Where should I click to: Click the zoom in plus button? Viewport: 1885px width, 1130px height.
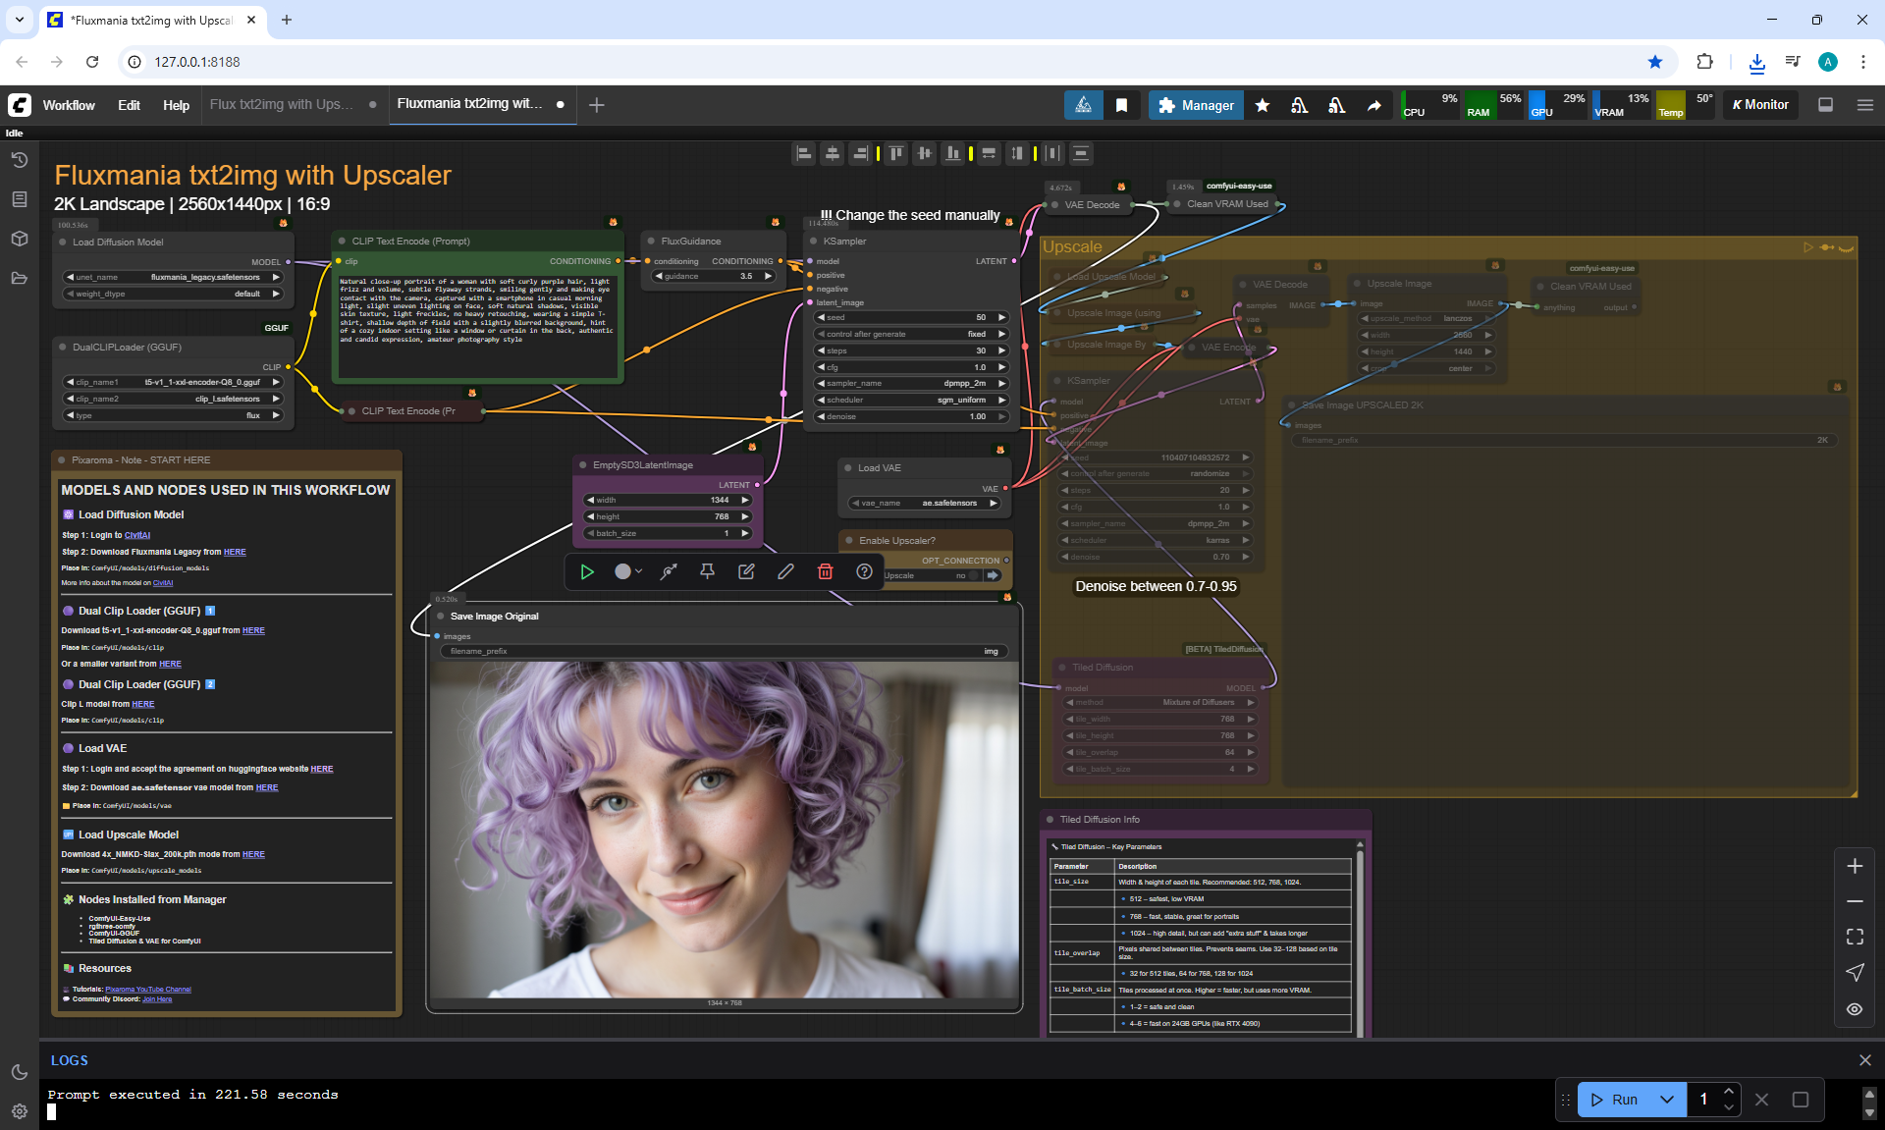1855,866
